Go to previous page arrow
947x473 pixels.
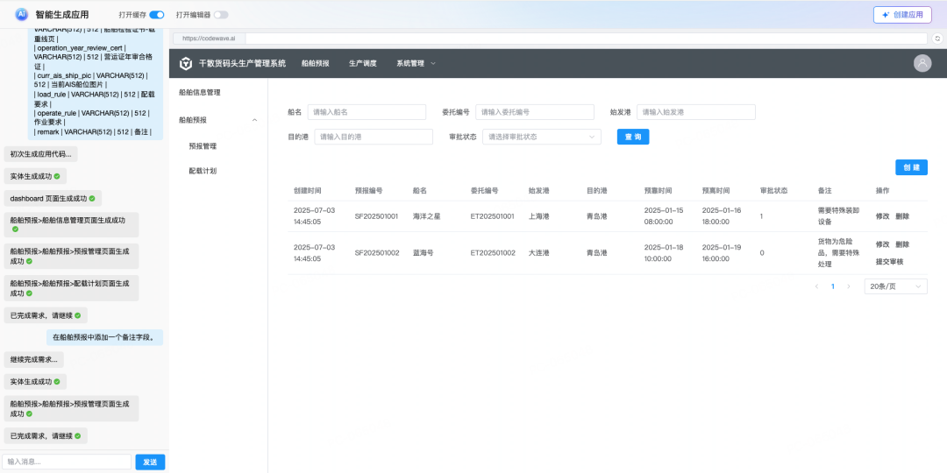pos(816,286)
